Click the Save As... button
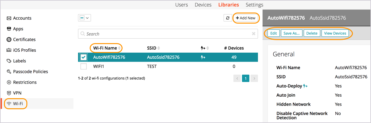 coord(291,33)
